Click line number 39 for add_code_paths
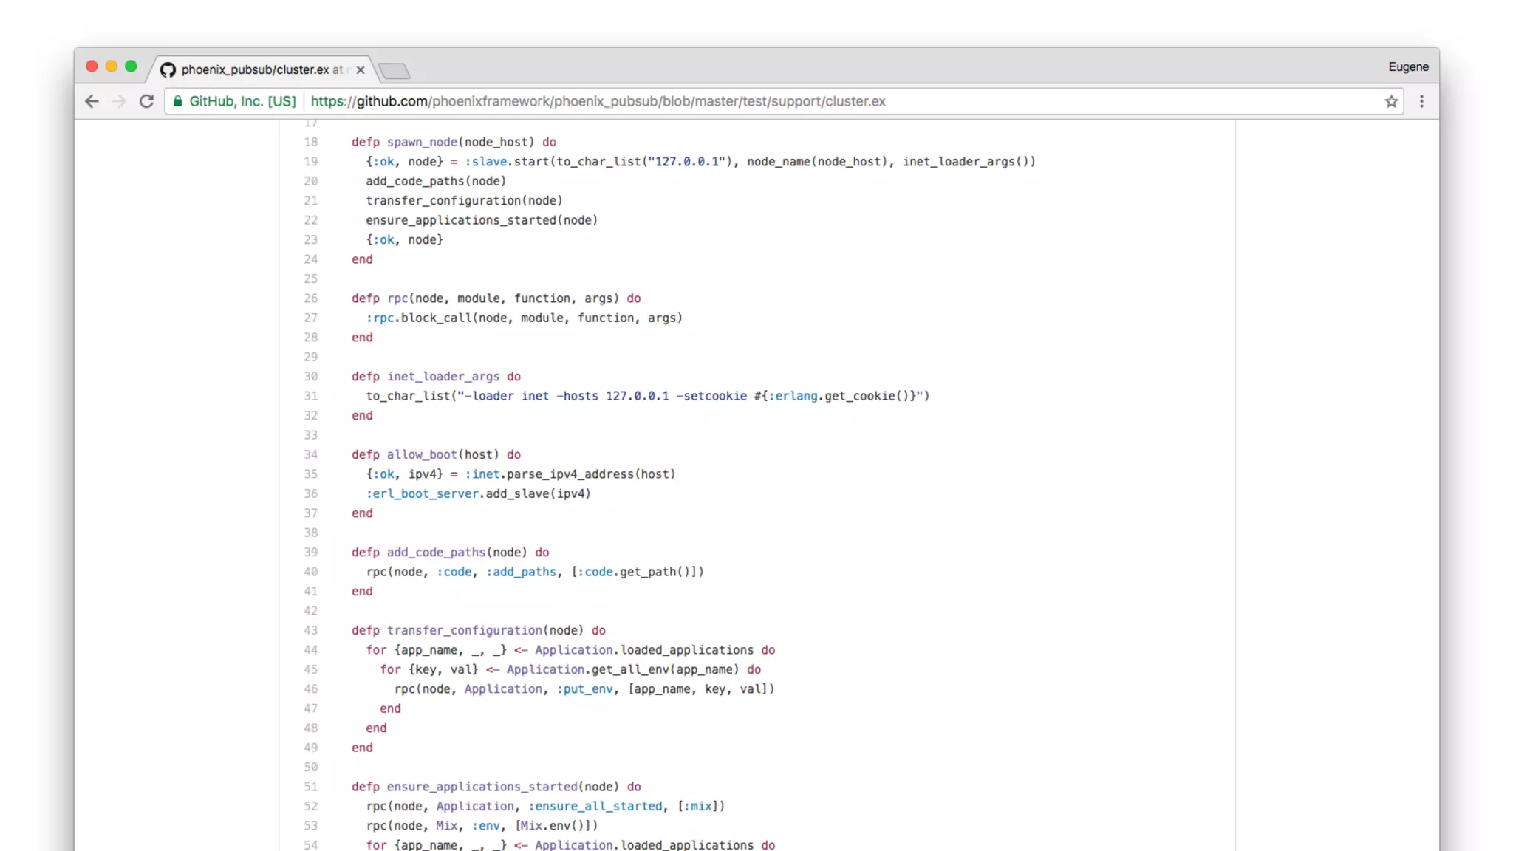This screenshot has height=851, width=1513. coord(311,553)
